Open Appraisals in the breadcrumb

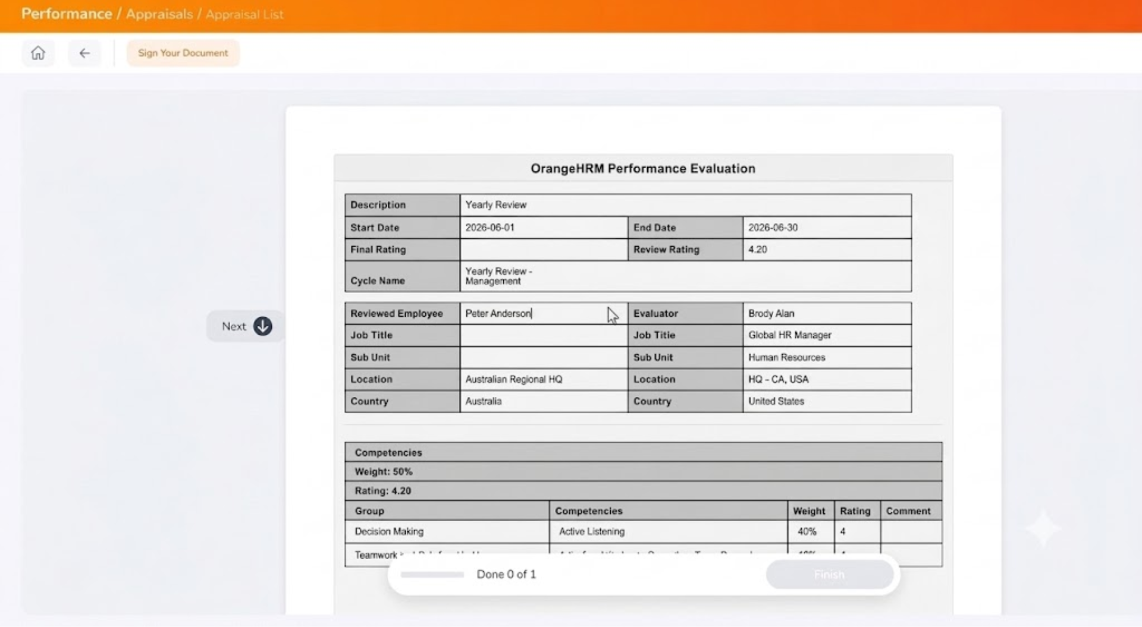159,14
